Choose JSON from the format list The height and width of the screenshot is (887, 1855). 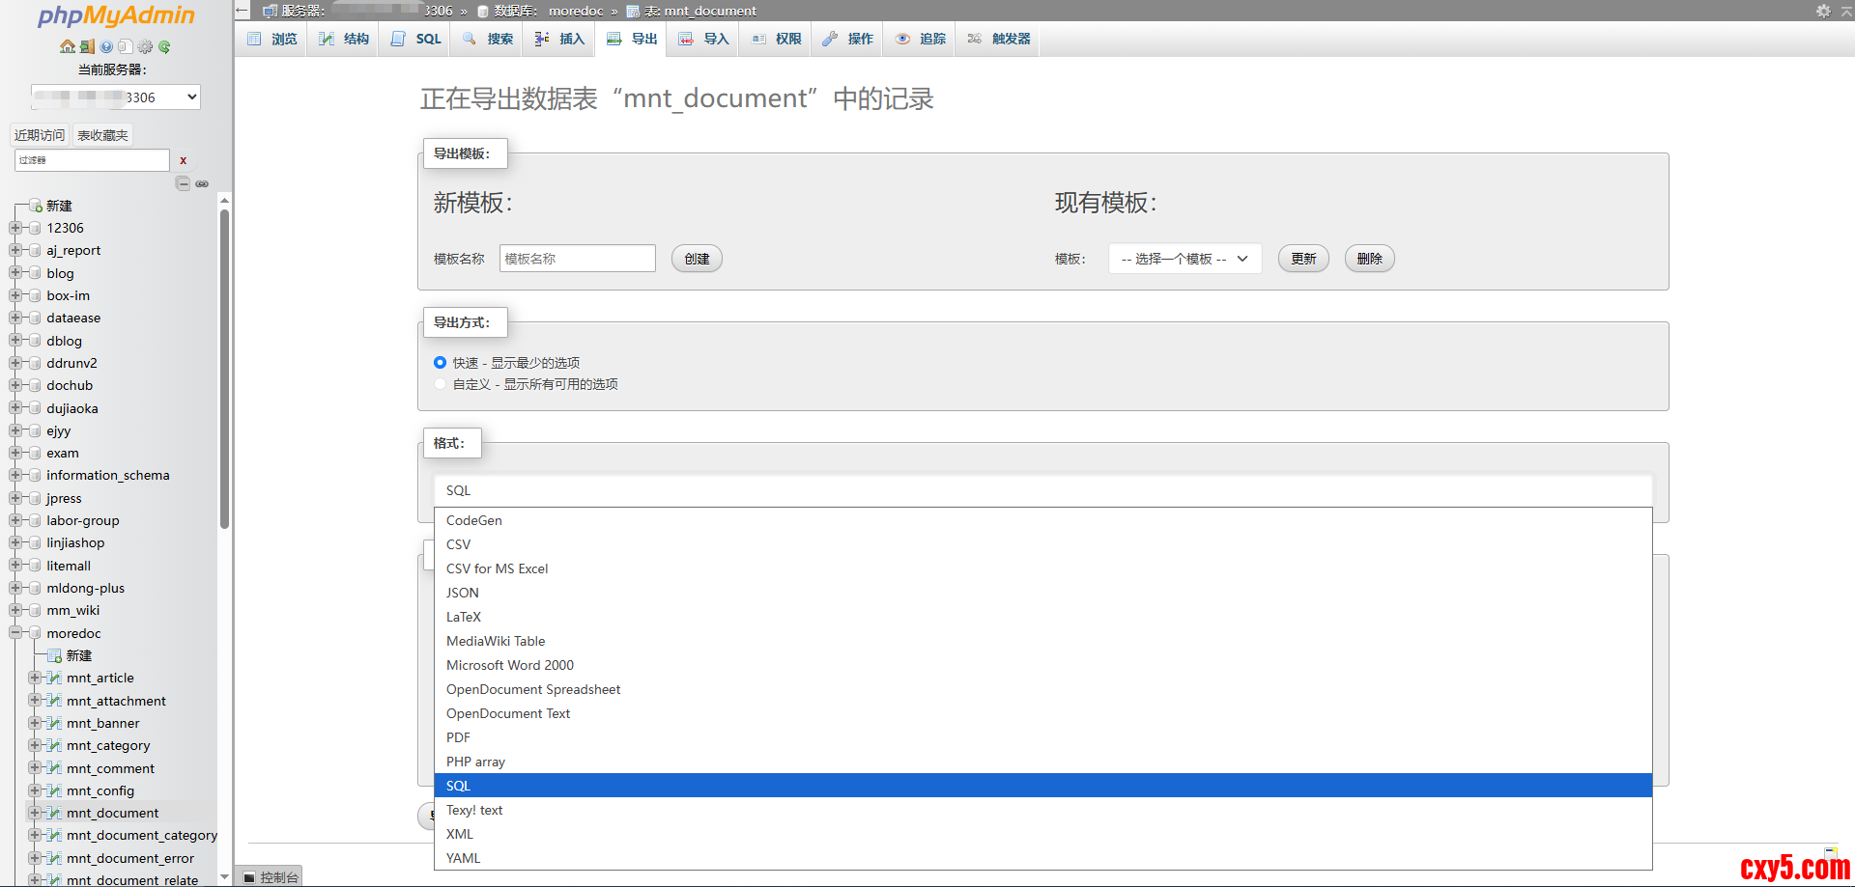coord(463,593)
